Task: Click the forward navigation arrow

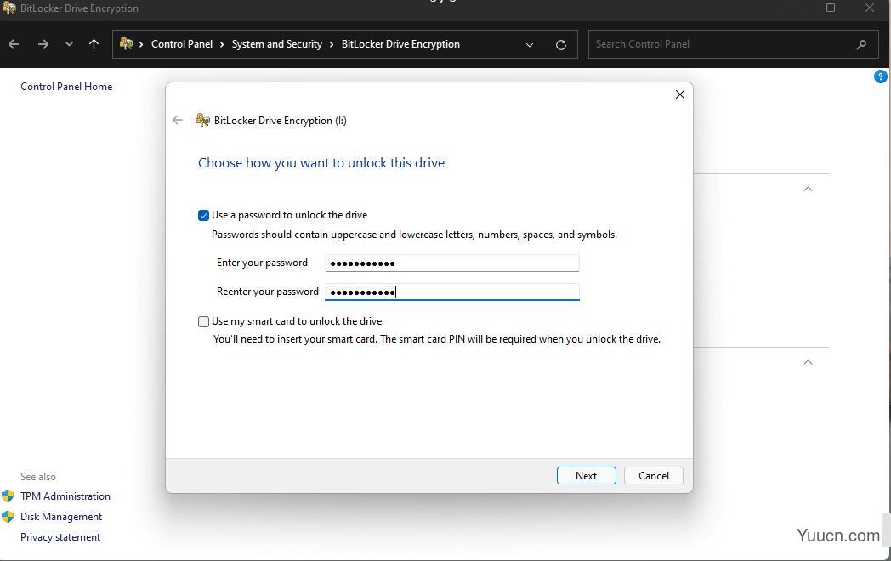Action: click(43, 44)
